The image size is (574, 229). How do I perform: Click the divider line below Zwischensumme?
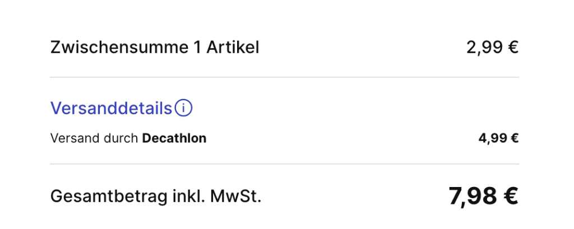[x=284, y=77]
